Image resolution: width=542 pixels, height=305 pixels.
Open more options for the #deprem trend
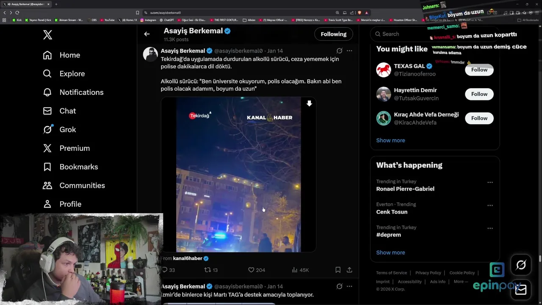(x=490, y=228)
